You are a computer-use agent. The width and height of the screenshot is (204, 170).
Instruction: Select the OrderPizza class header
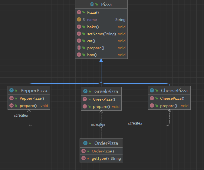coord(101,143)
